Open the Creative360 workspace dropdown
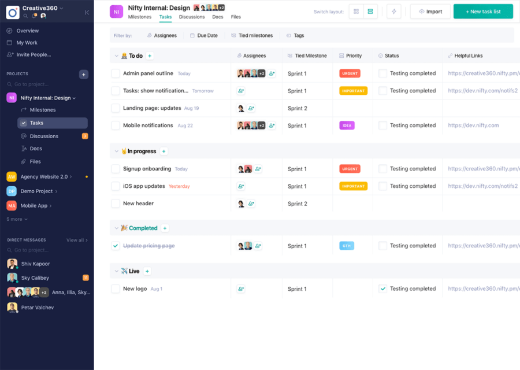520x370 pixels. (x=43, y=8)
